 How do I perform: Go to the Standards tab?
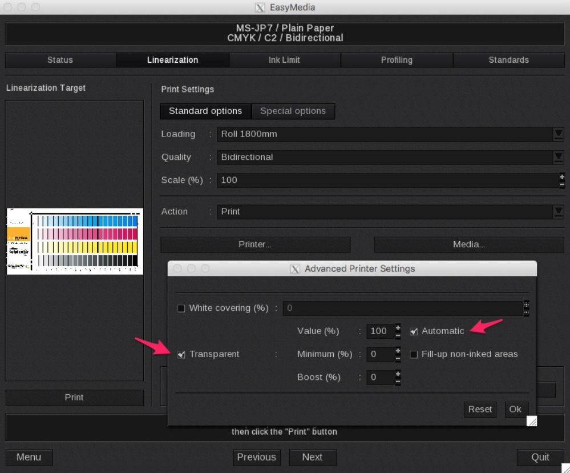508,60
